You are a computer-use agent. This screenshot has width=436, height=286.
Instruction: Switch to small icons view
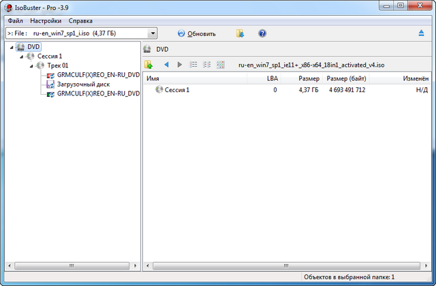pyautogui.click(x=206, y=65)
